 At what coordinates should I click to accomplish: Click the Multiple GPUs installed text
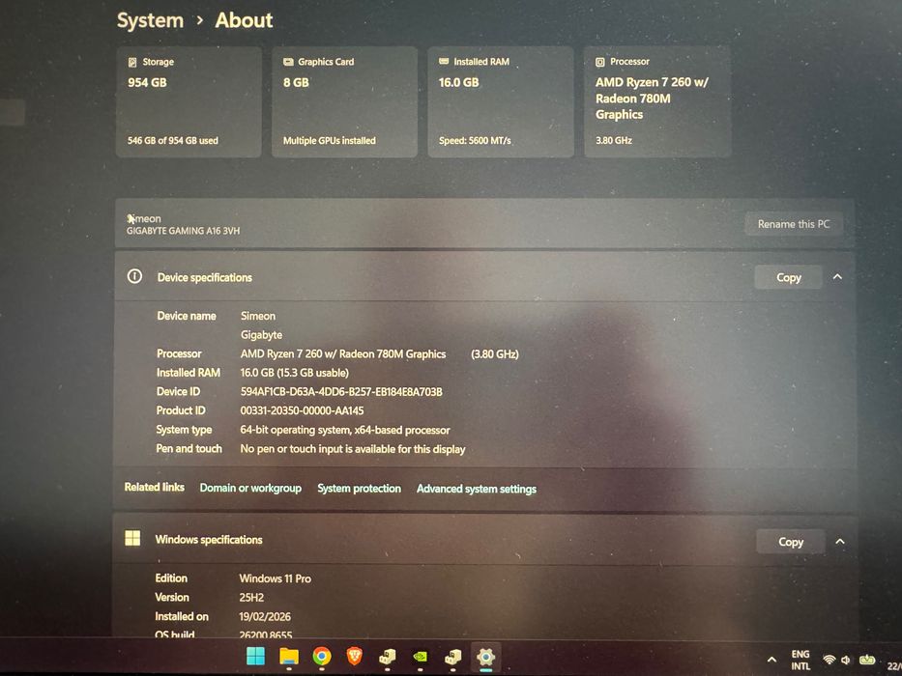pyautogui.click(x=329, y=140)
